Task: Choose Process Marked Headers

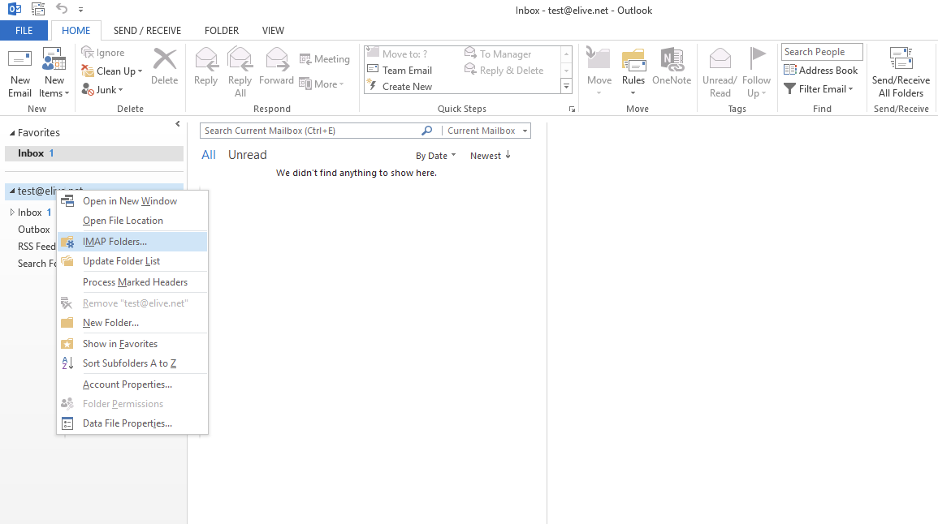Action: point(132,282)
